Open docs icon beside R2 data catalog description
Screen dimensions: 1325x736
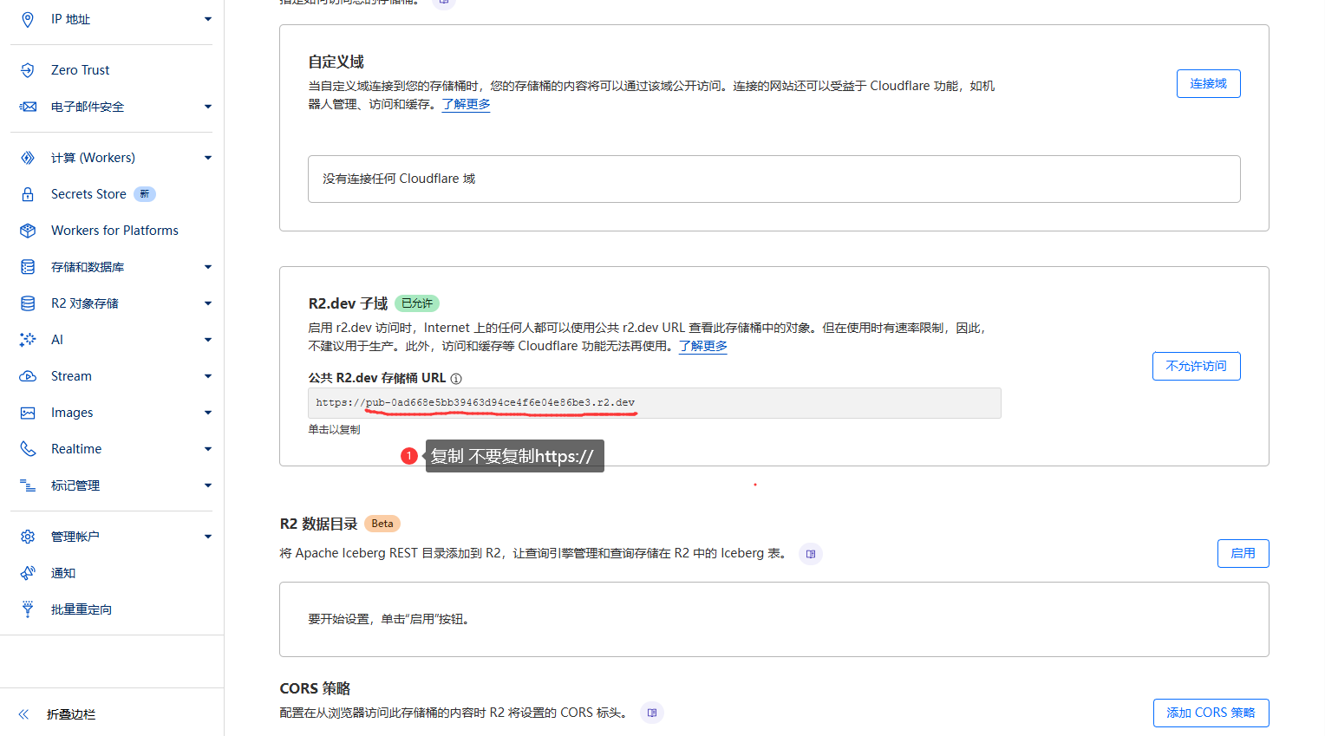pos(811,554)
